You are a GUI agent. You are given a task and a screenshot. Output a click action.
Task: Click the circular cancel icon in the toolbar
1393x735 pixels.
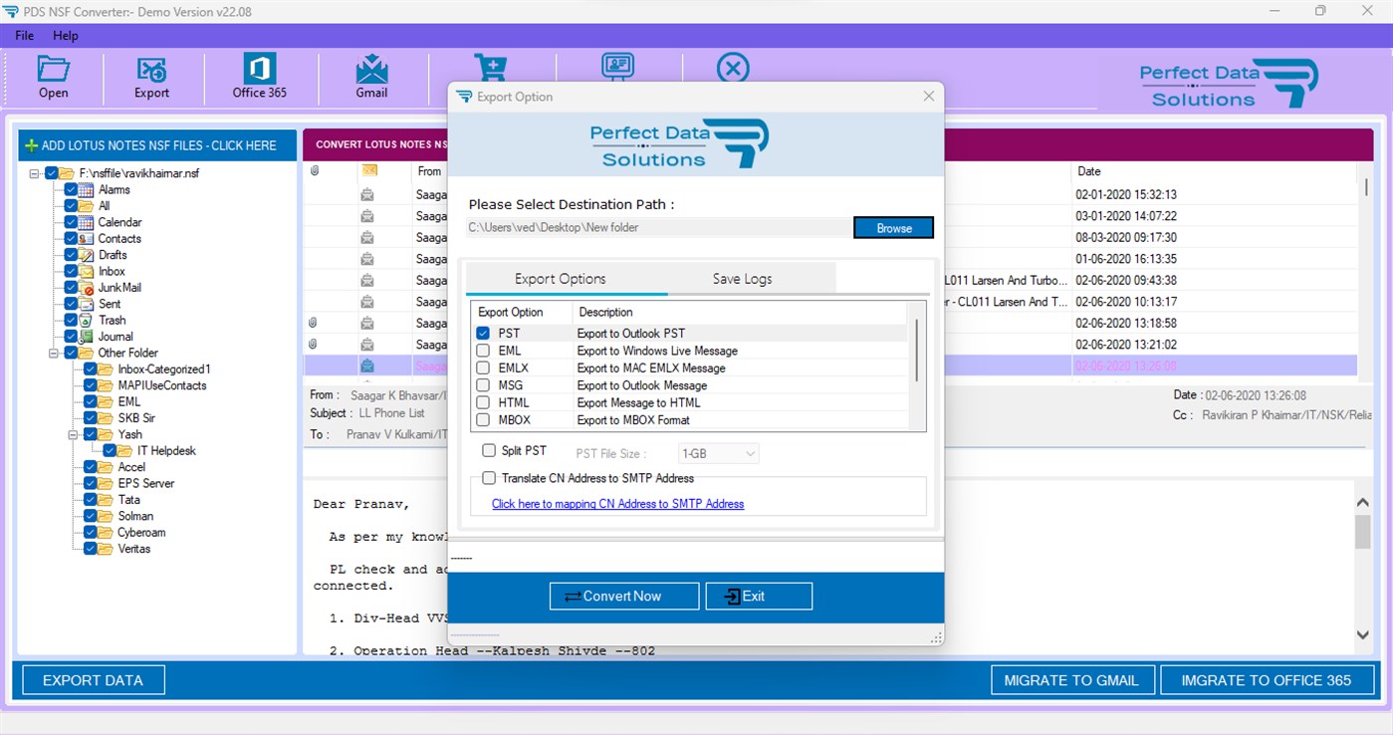click(x=733, y=68)
